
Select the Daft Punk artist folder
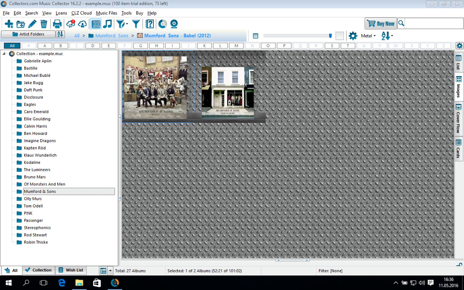click(33, 90)
